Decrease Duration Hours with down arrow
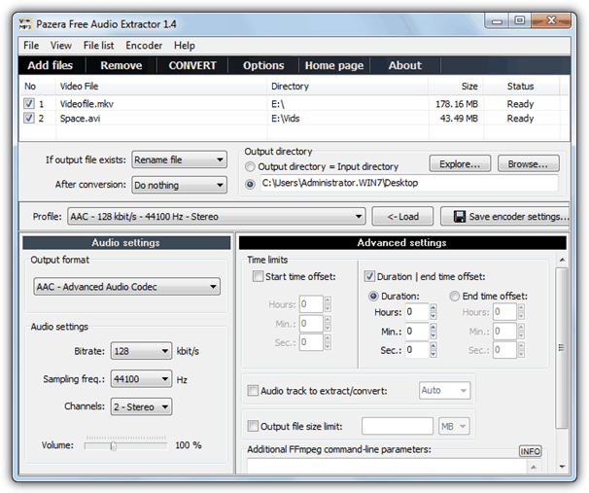 (433, 316)
